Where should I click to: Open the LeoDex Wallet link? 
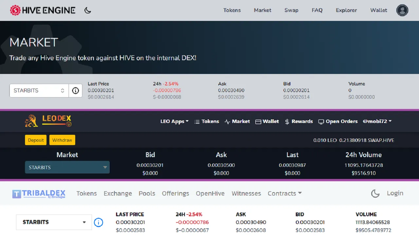pos(271,121)
